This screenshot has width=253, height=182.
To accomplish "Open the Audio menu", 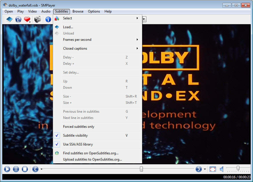I will point(46,11).
